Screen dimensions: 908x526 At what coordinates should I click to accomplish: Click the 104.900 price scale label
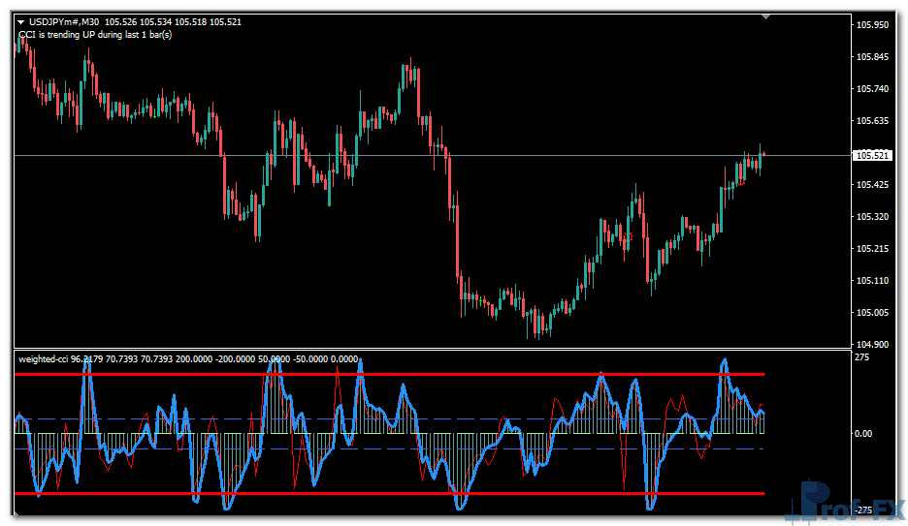point(870,344)
